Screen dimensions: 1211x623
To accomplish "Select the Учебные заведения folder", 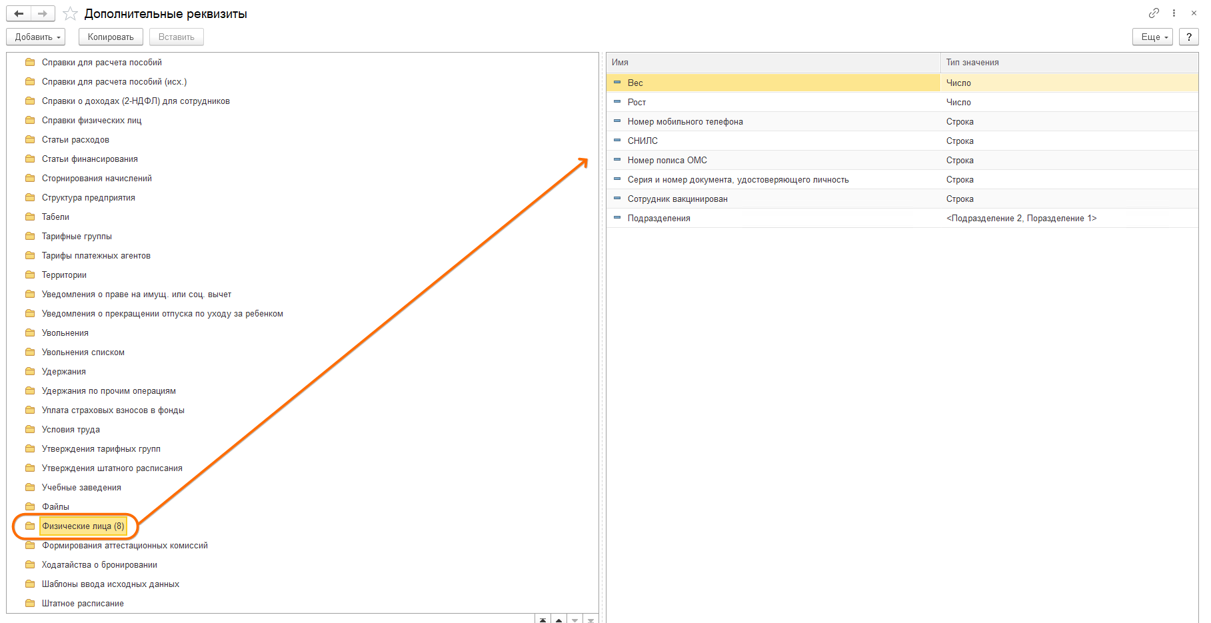I will pos(81,487).
